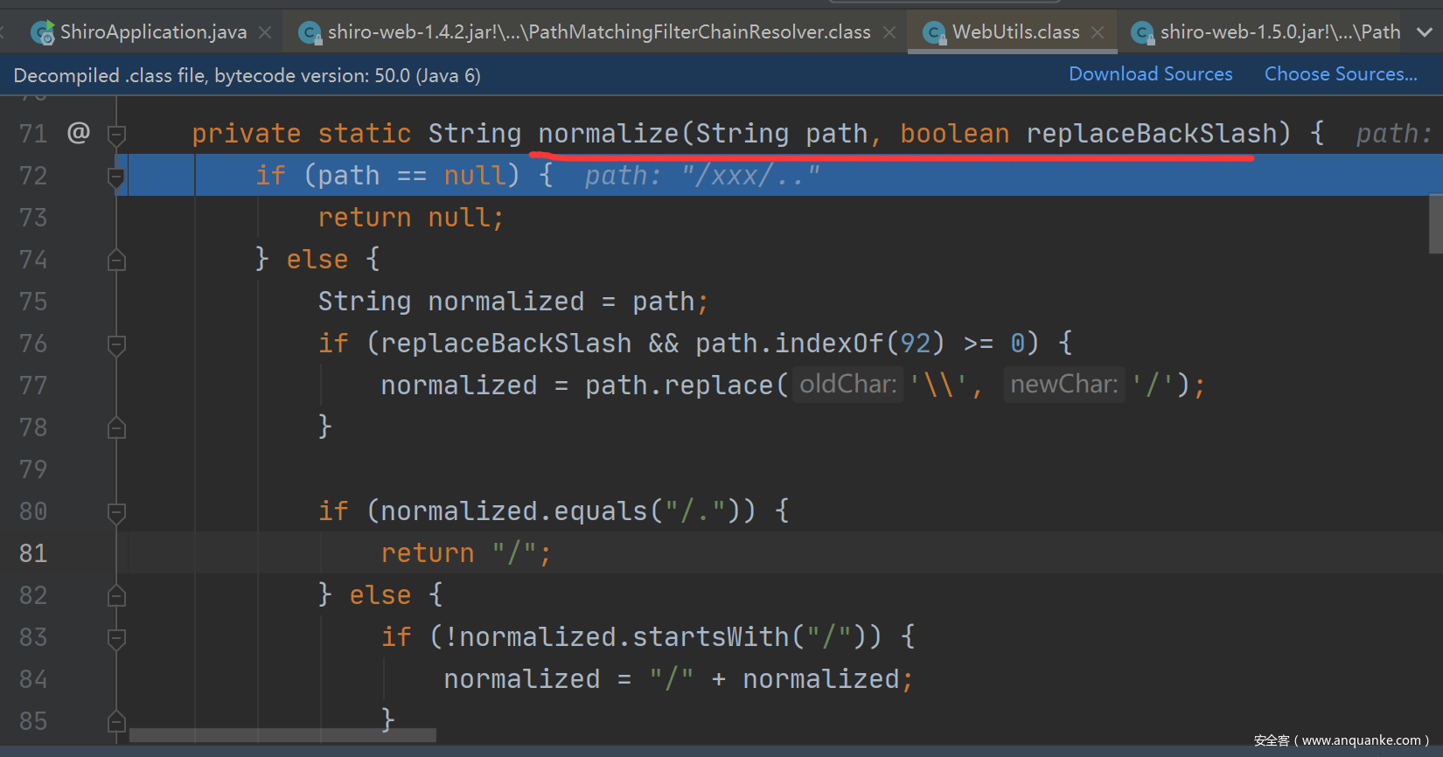Click the vertical scrollbar thumb on right
Screen dimensions: 1443x757
(1435, 224)
